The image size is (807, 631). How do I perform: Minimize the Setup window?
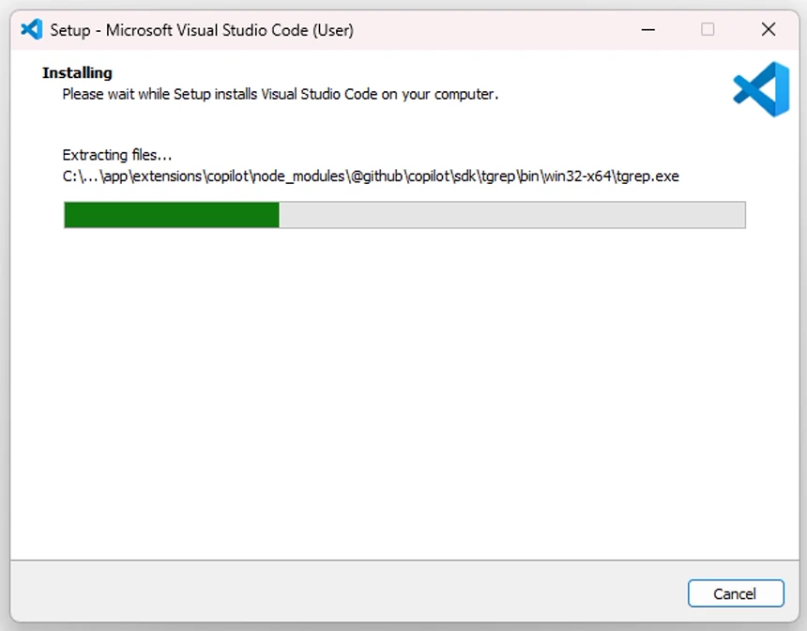click(x=648, y=29)
